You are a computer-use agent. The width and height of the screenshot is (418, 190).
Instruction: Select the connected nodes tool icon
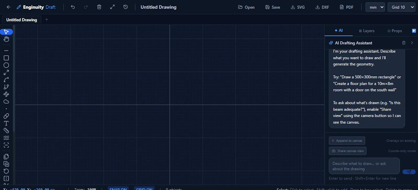6,94
